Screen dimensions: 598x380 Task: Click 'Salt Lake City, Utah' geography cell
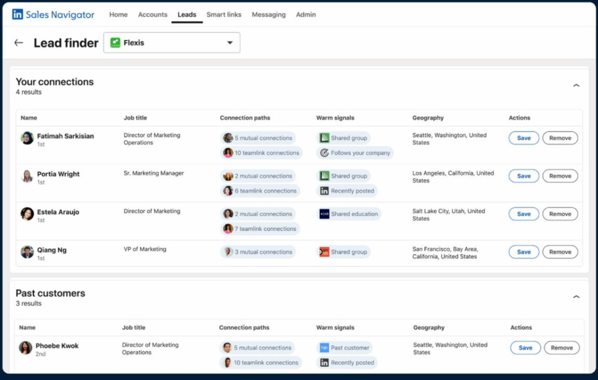click(448, 215)
